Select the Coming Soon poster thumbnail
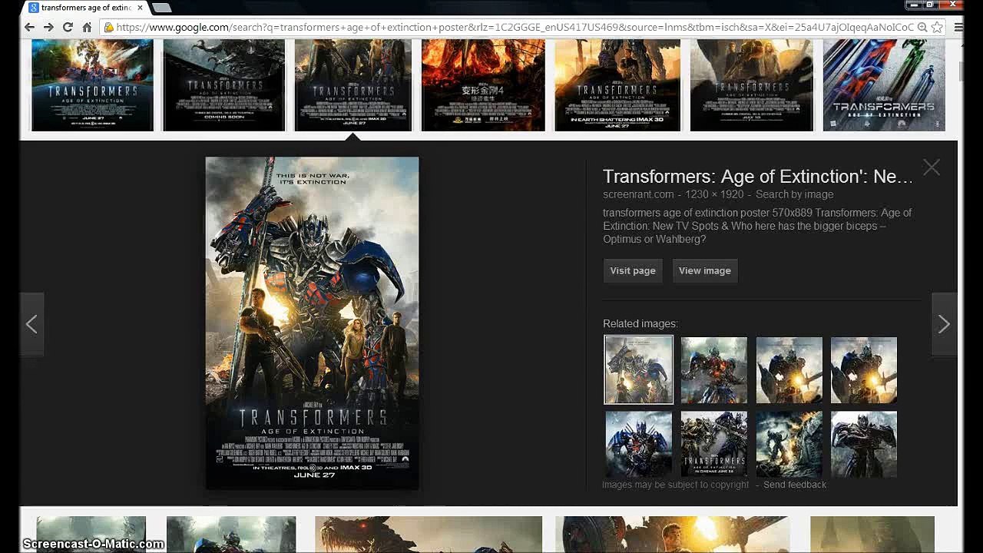The height and width of the screenshot is (553, 983). (x=224, y=85)
